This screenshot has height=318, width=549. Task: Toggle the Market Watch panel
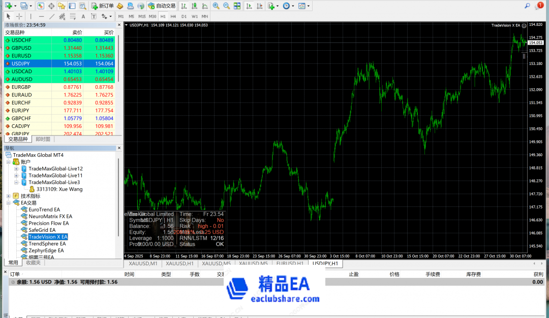[41, 6]
